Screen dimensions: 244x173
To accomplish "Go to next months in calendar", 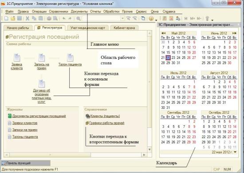I will (234, 33).
